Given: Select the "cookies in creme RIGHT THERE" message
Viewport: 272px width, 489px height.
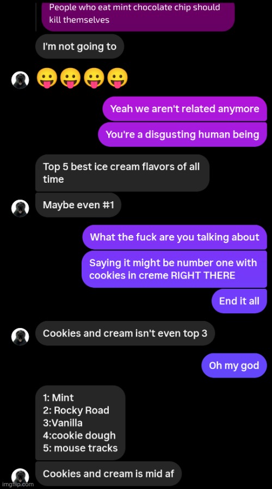Looking at the screenshot, I should (175, 269).
